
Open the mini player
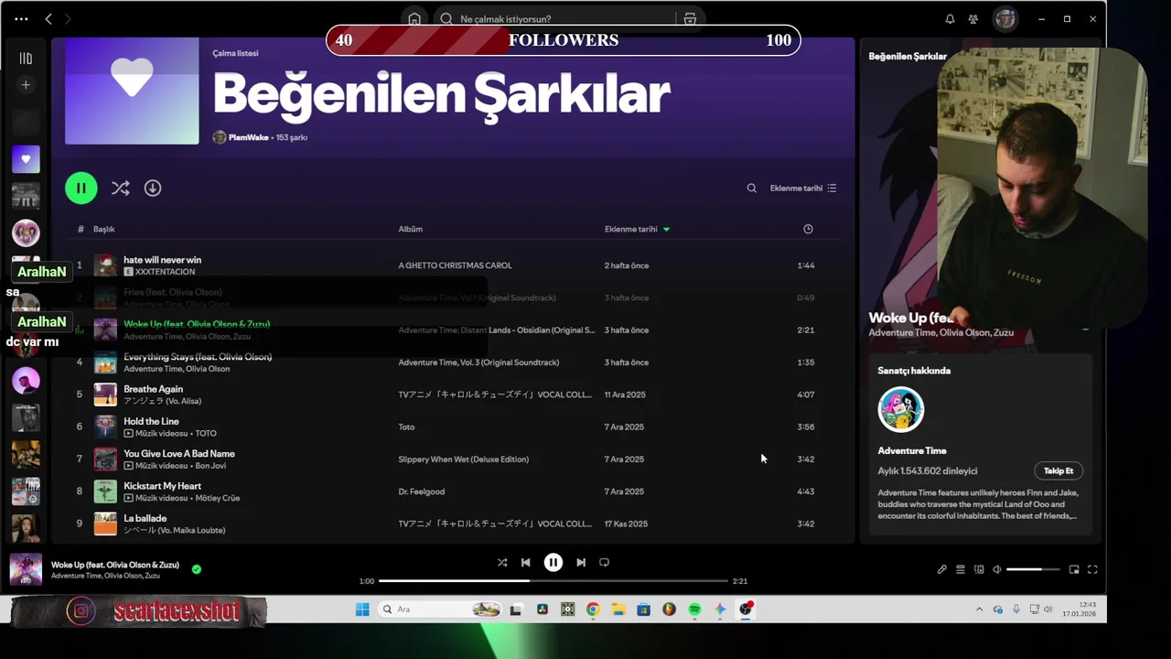1074,569
